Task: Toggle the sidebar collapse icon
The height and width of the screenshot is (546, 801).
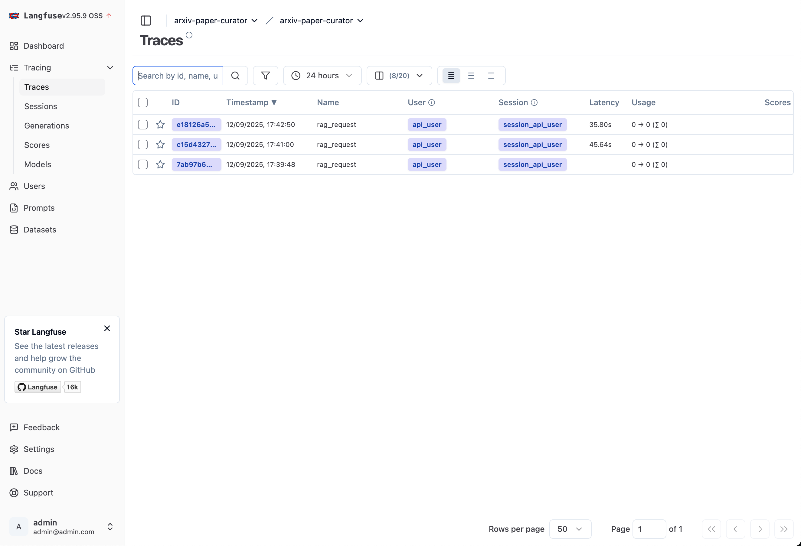Action: [x=146, y=21]
